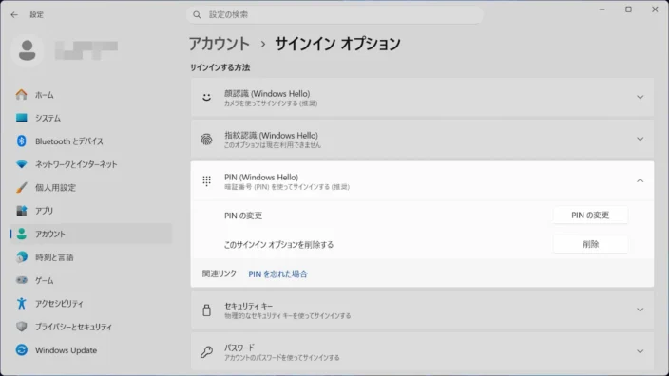Click the アクセシビリティ figure icon
The height and width of the screenshot is (376, 669).
[21, 304]
